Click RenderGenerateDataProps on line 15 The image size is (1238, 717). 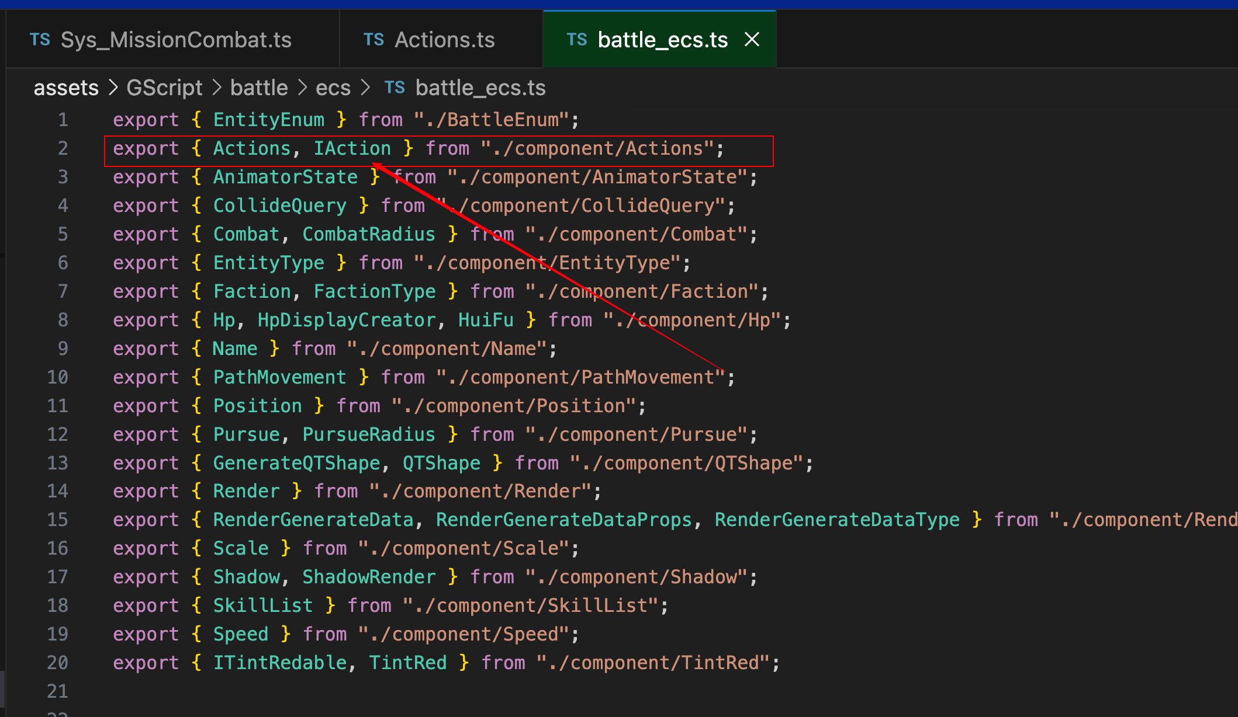click(563, 520)
